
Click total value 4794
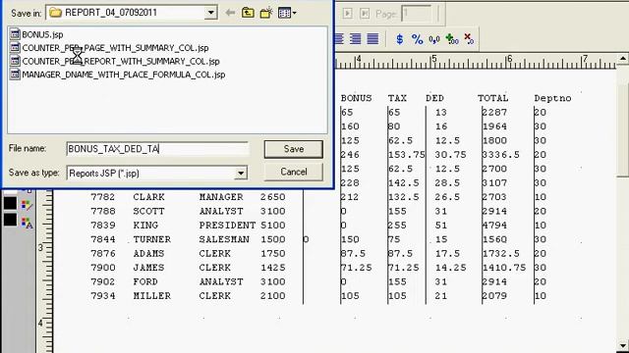coord(494,225)
